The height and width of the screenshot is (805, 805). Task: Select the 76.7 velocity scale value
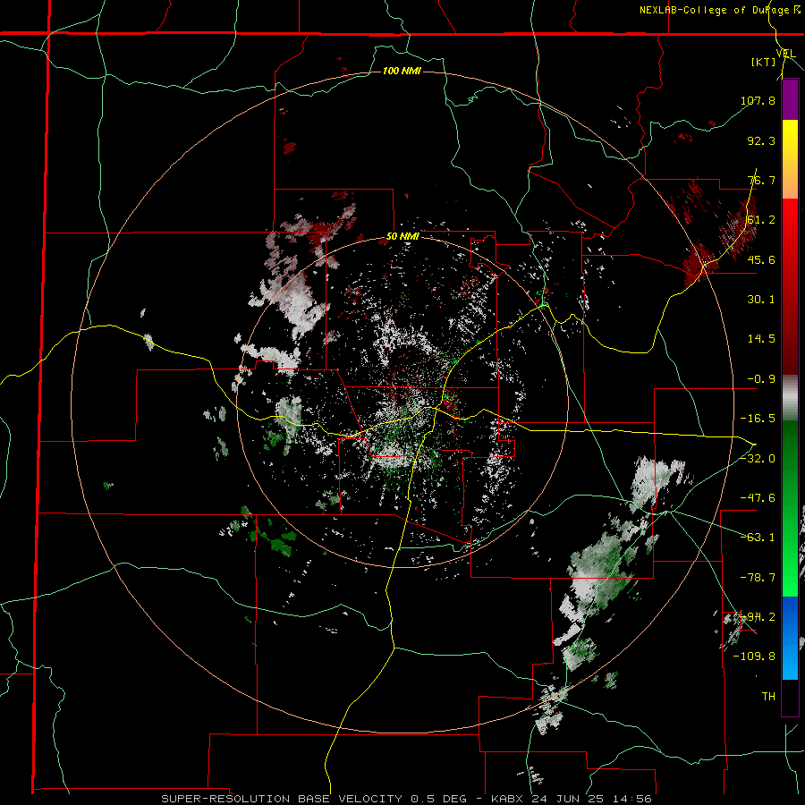point(761,180)
